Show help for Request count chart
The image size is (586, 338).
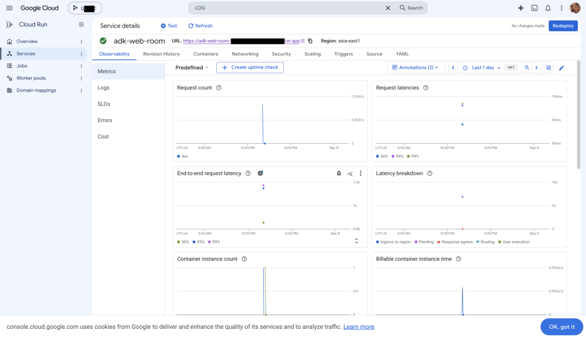[x=219, y=88]
